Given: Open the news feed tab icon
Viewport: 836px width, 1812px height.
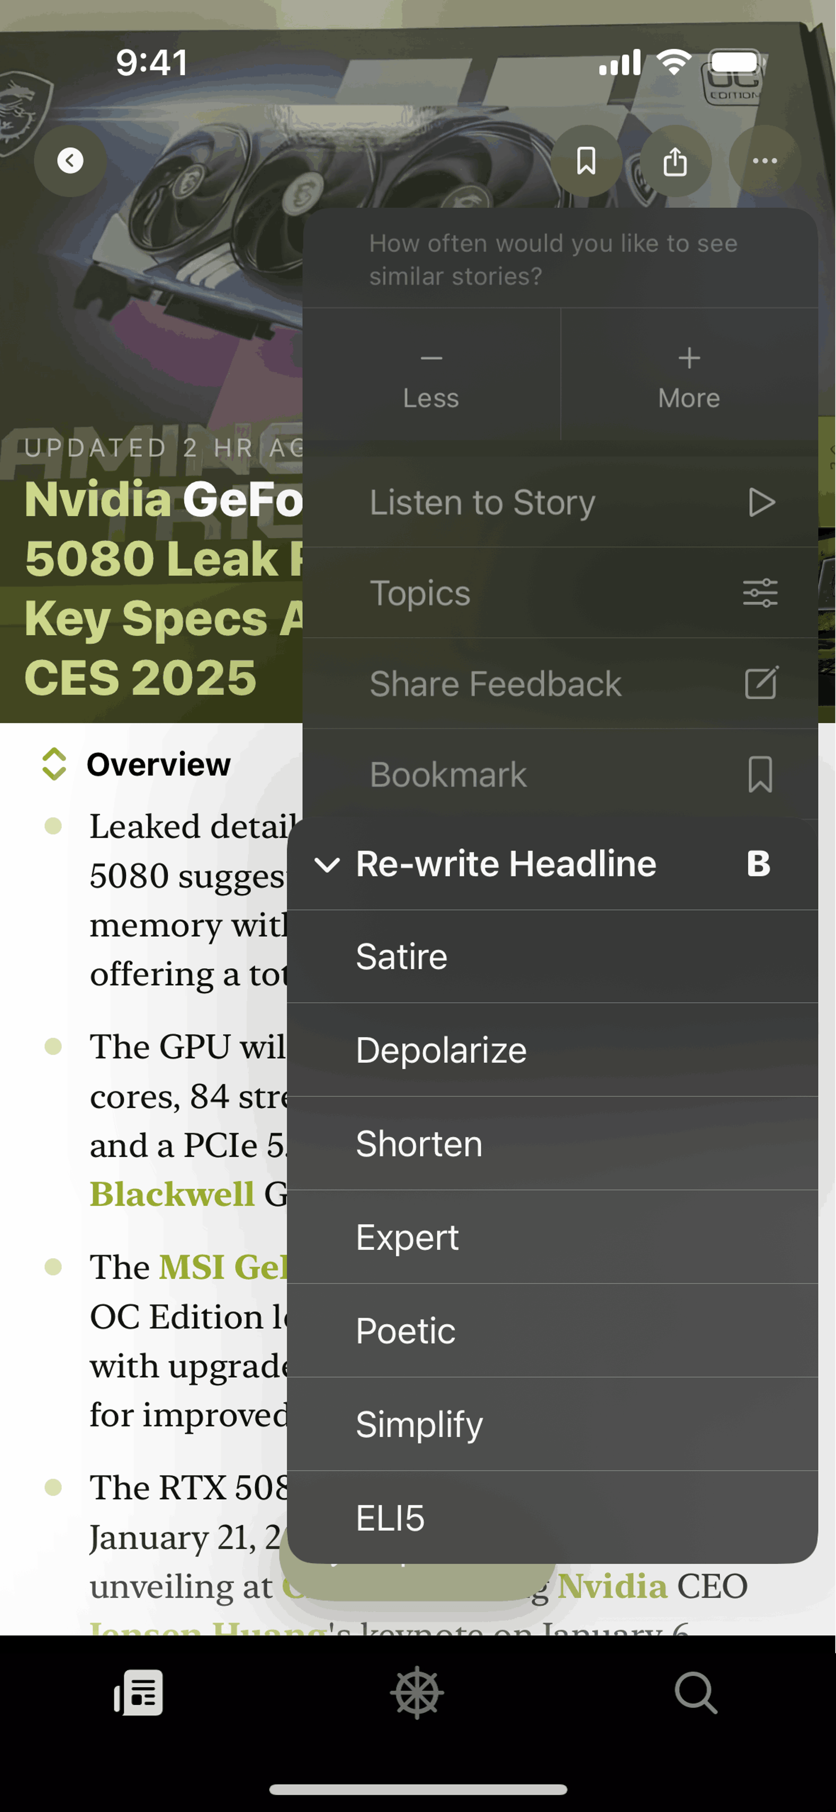Looking at the screenshot, I should click(x=139, y=1693).
